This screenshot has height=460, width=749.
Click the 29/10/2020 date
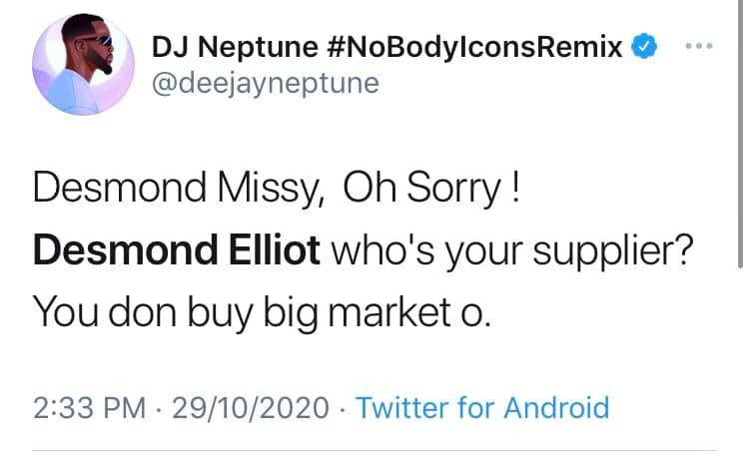pyautogui.click(x=251, y=408)
